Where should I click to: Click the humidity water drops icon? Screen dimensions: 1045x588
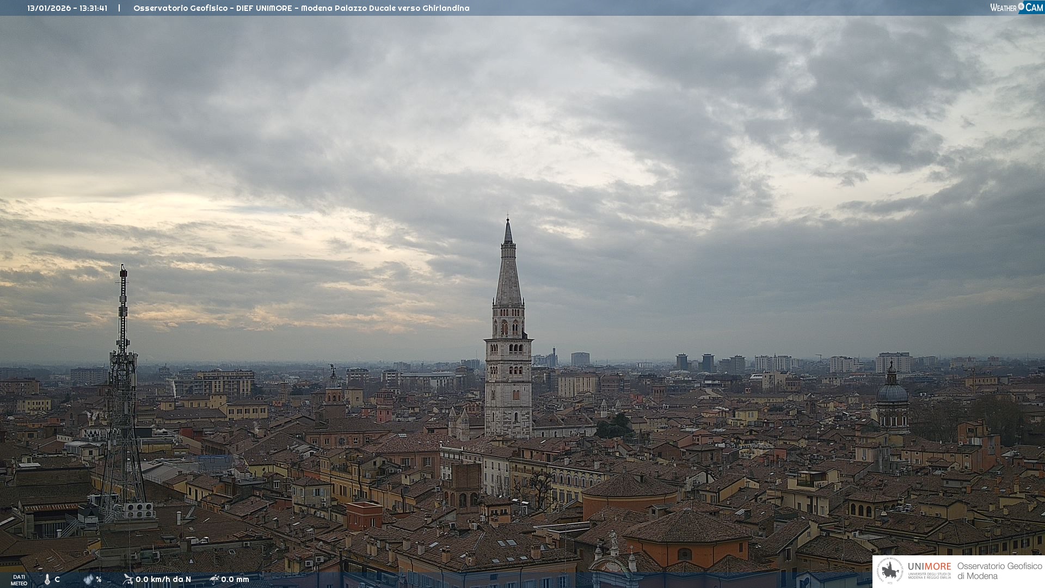[x=88, y=579]
